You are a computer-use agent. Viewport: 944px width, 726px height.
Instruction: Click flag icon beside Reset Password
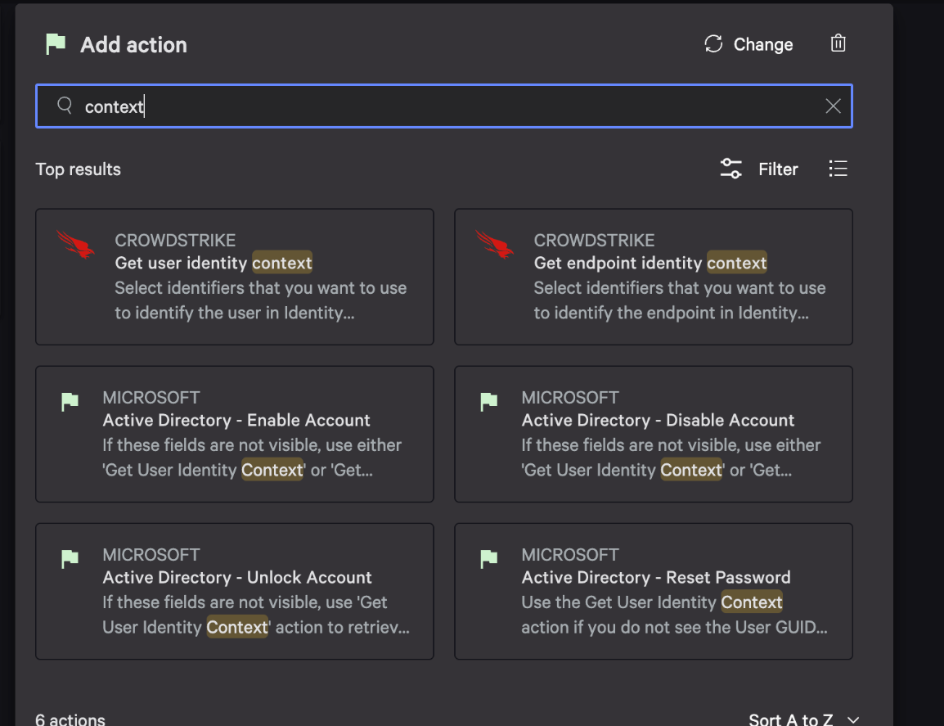point(489,558)
